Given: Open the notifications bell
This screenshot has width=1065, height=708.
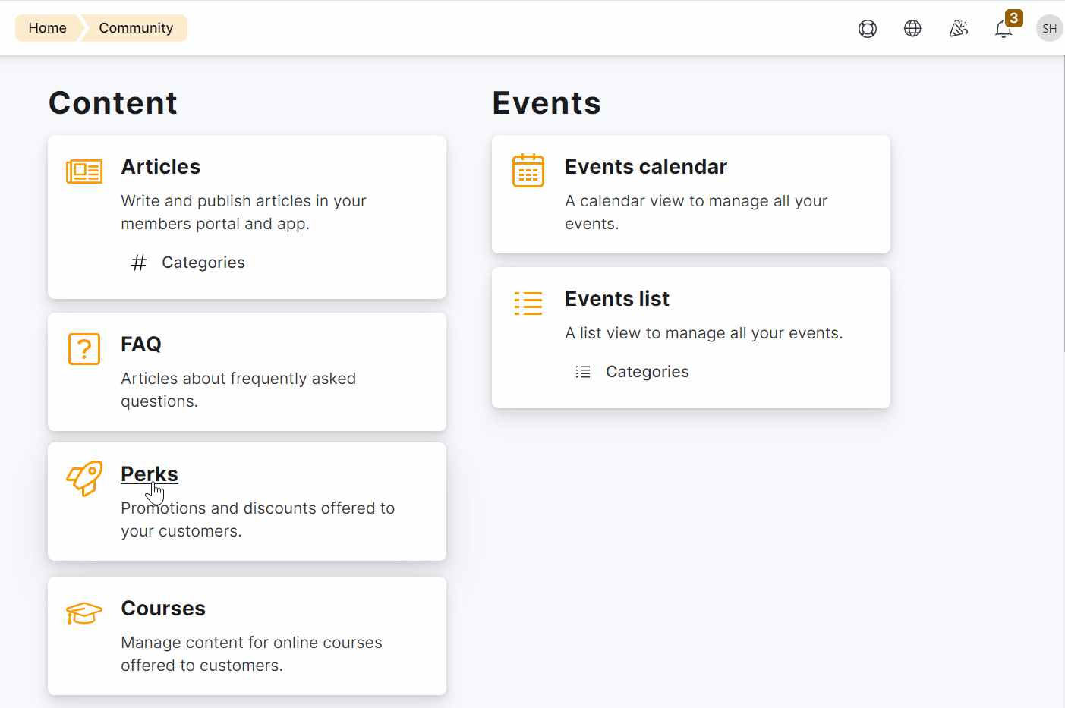Looking at the screenshot, I should (x=1004, y=30).
